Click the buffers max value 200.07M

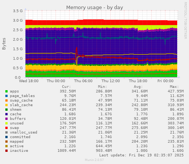click(176, 119)
